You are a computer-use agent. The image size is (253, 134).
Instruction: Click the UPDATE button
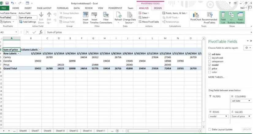pyautogui.click(x=247, y=129)
